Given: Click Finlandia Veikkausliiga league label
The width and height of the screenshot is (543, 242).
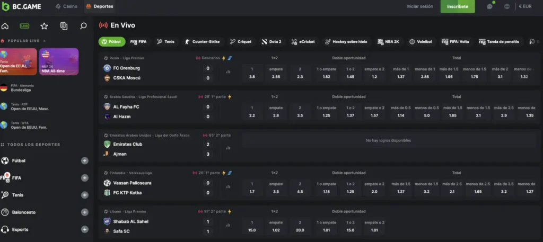Looking at the screenshot, I should pyautogui.click(x=130, y=173).
